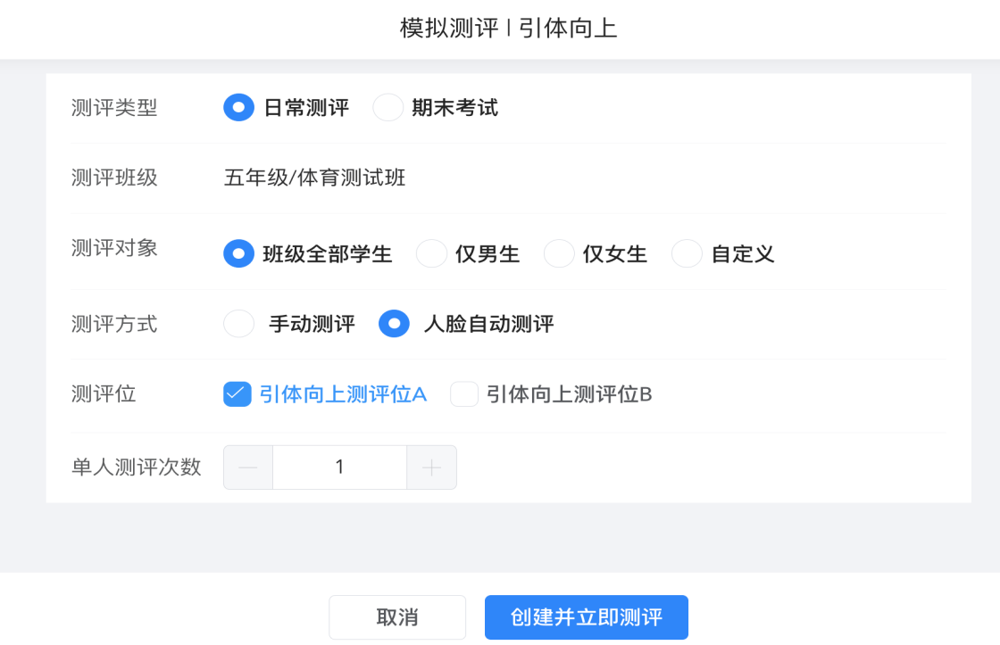This screenshot has height=645, width=1000.
Task: Click the 人脸自动测评 label text
Action: point(489,324)
